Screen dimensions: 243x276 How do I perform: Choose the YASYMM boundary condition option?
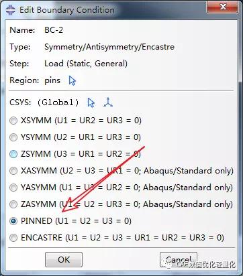pos(13,188)
